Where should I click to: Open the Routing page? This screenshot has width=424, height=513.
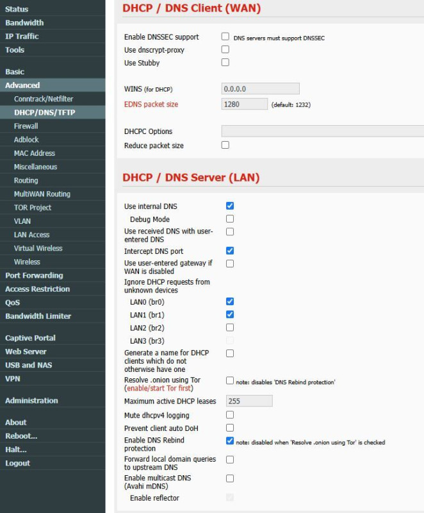tap(53, 180)
